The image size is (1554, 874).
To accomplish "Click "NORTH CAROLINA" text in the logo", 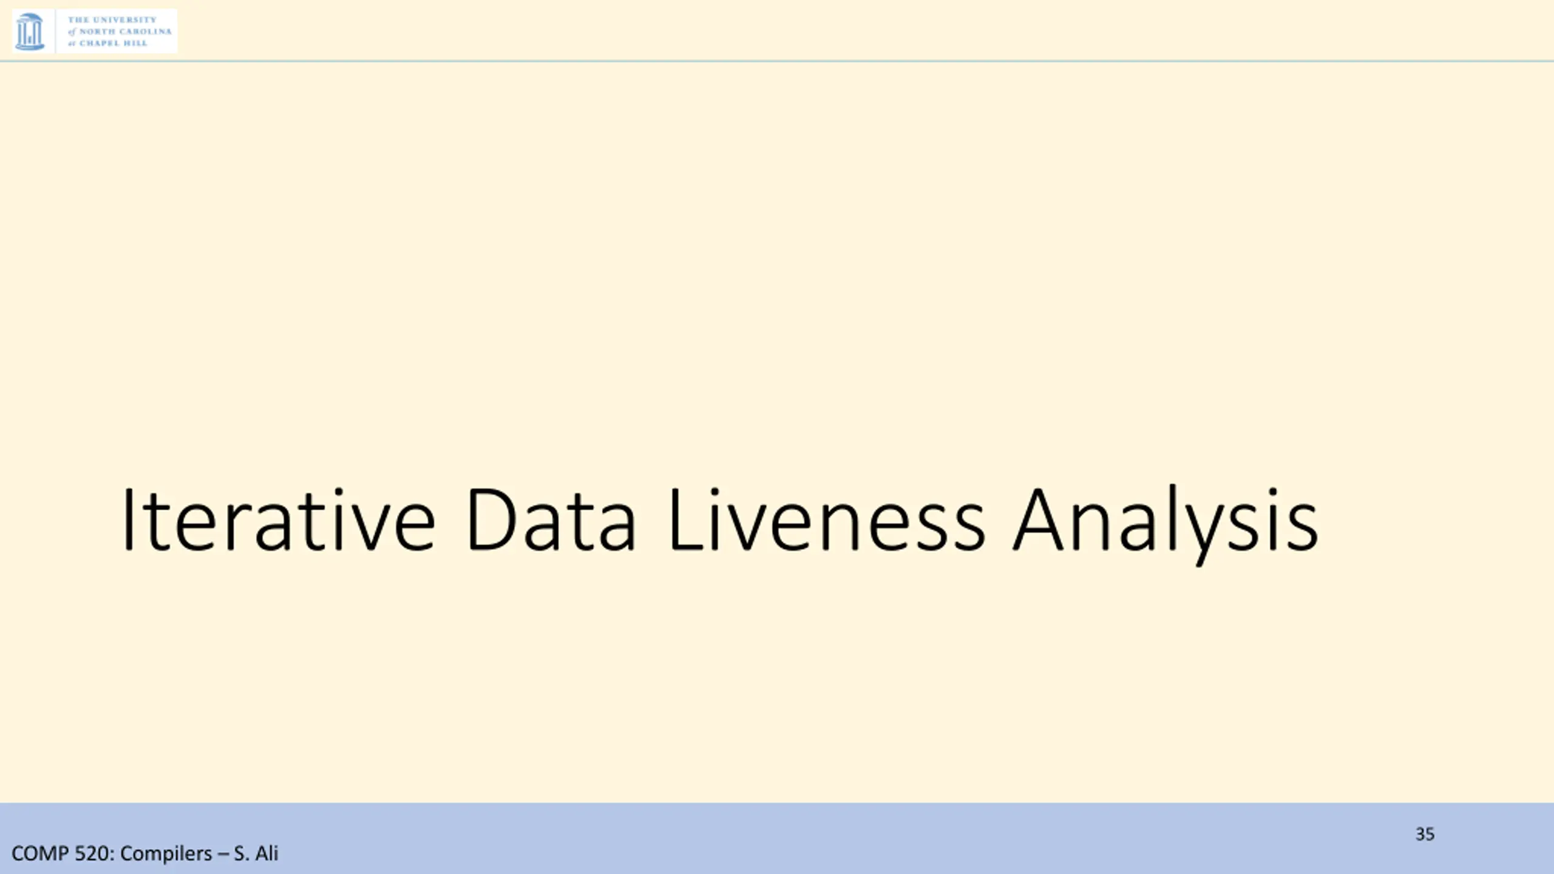I will [x=125, y=32].
